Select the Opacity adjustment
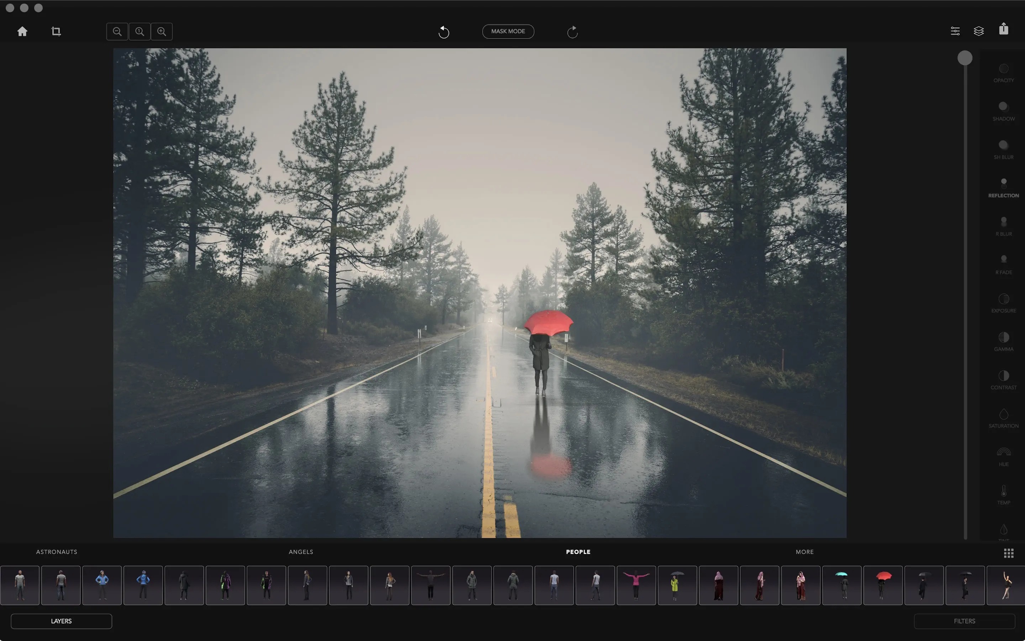 point(1003,73)
